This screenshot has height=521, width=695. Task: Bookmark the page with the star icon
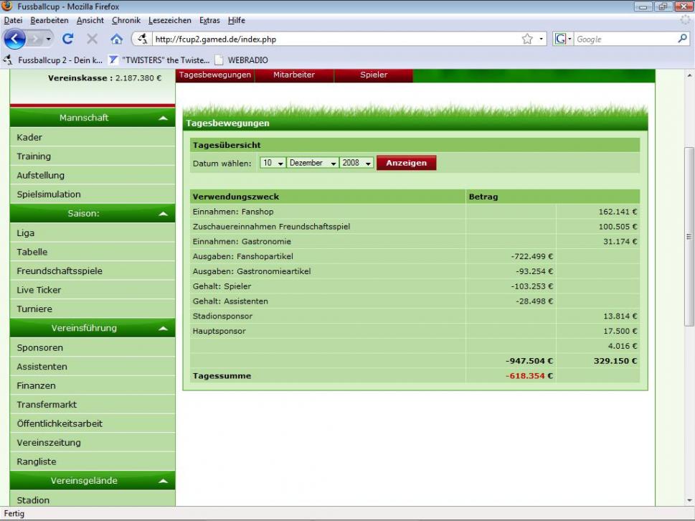(x=527, y=39)
